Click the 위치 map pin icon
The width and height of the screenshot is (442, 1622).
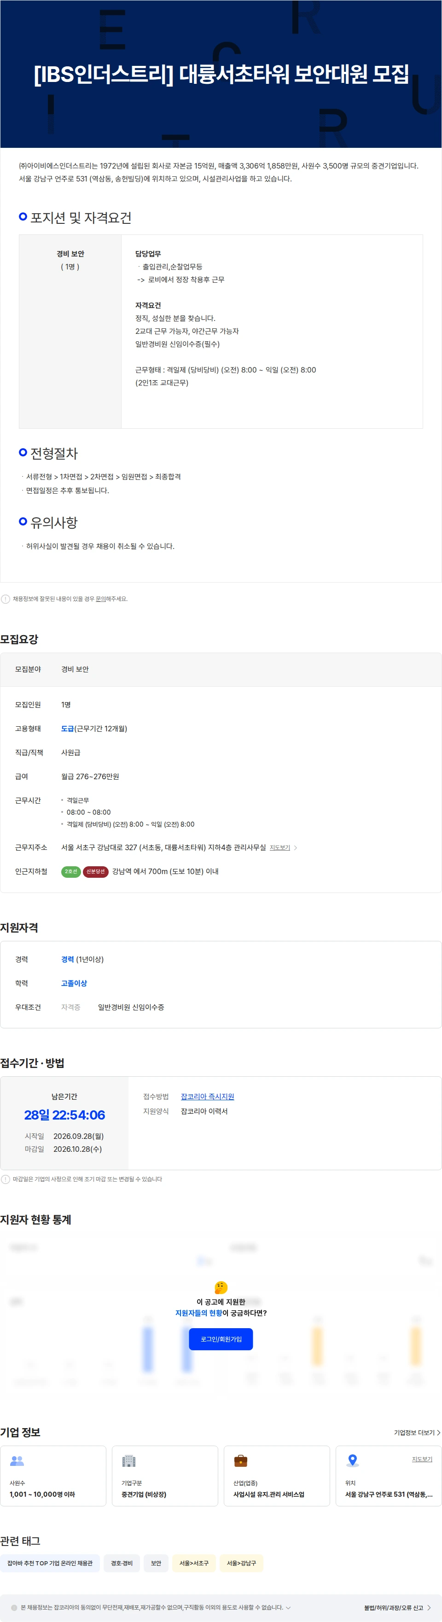pos(353,1460)
